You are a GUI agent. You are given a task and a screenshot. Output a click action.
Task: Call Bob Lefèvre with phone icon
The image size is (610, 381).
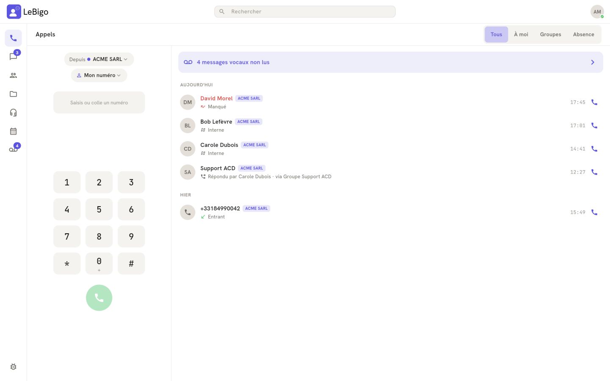click(594, 126)
